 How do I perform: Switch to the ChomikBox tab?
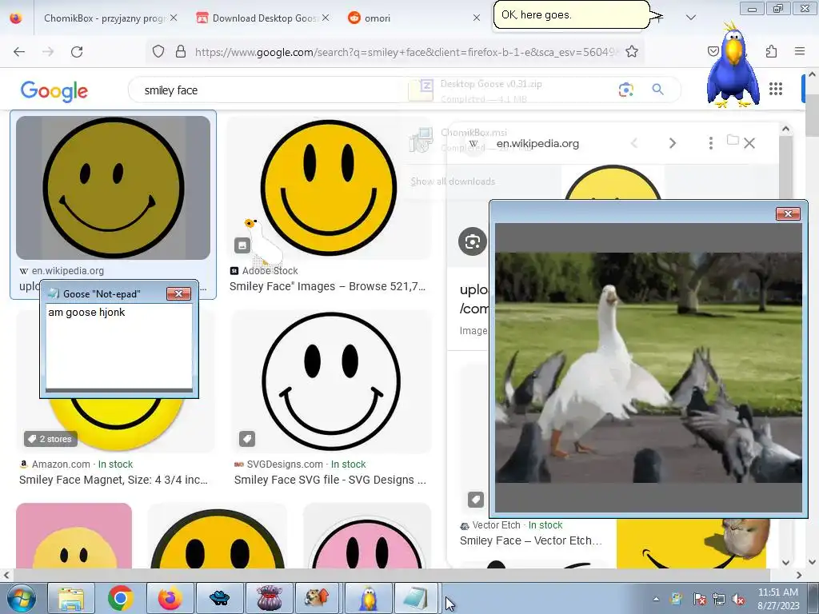pyautogui.click(x=103, y=18)
